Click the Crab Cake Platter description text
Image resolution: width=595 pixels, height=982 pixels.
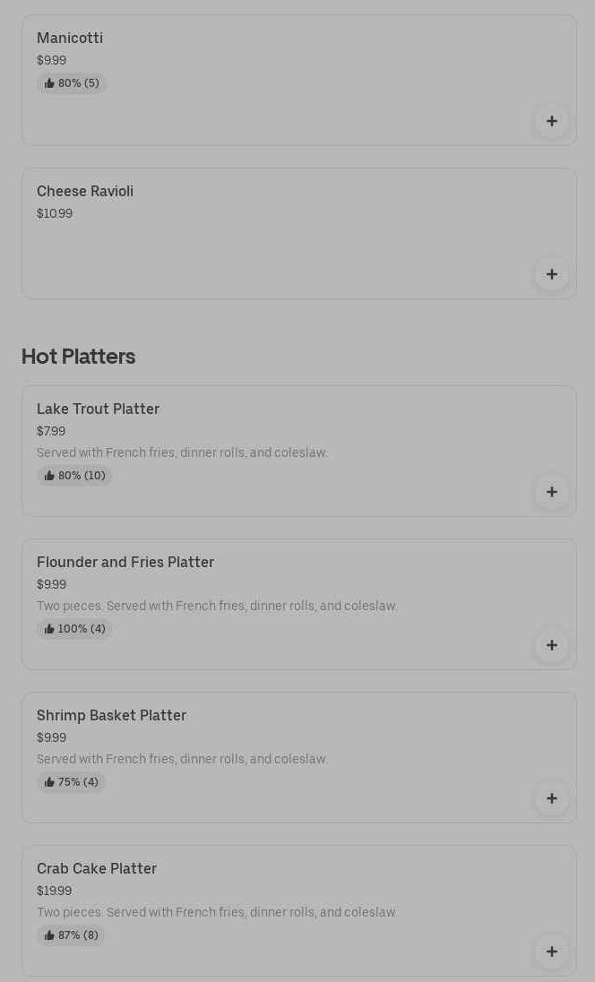[217, 912]
